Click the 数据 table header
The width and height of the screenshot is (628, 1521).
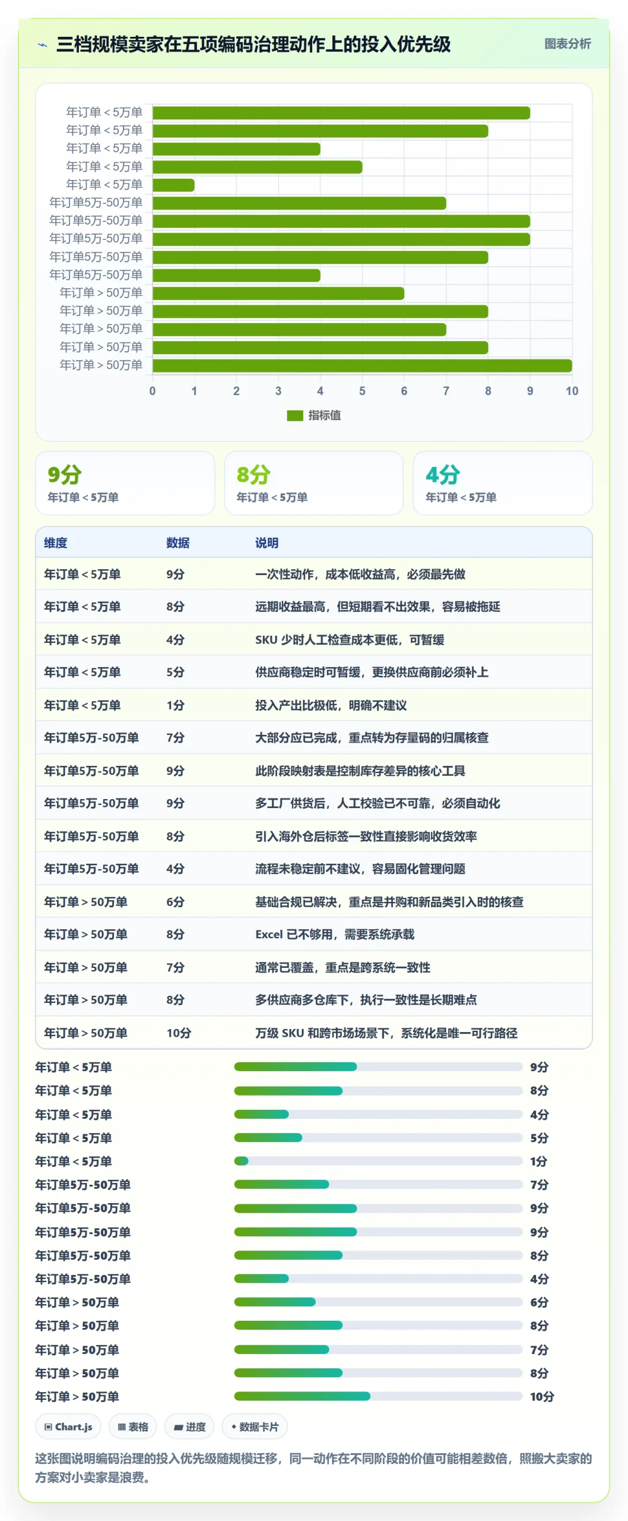[x=178, y=542]
